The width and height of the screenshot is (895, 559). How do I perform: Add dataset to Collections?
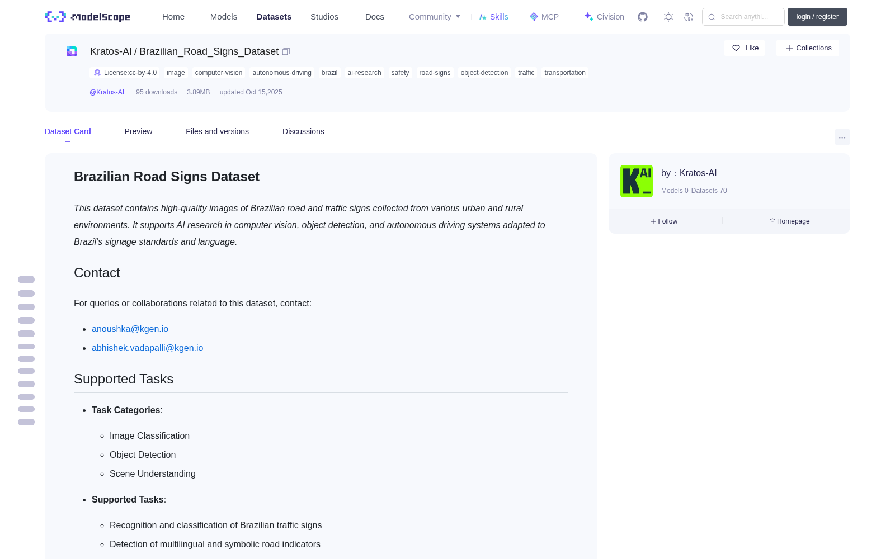pos(808,48)
